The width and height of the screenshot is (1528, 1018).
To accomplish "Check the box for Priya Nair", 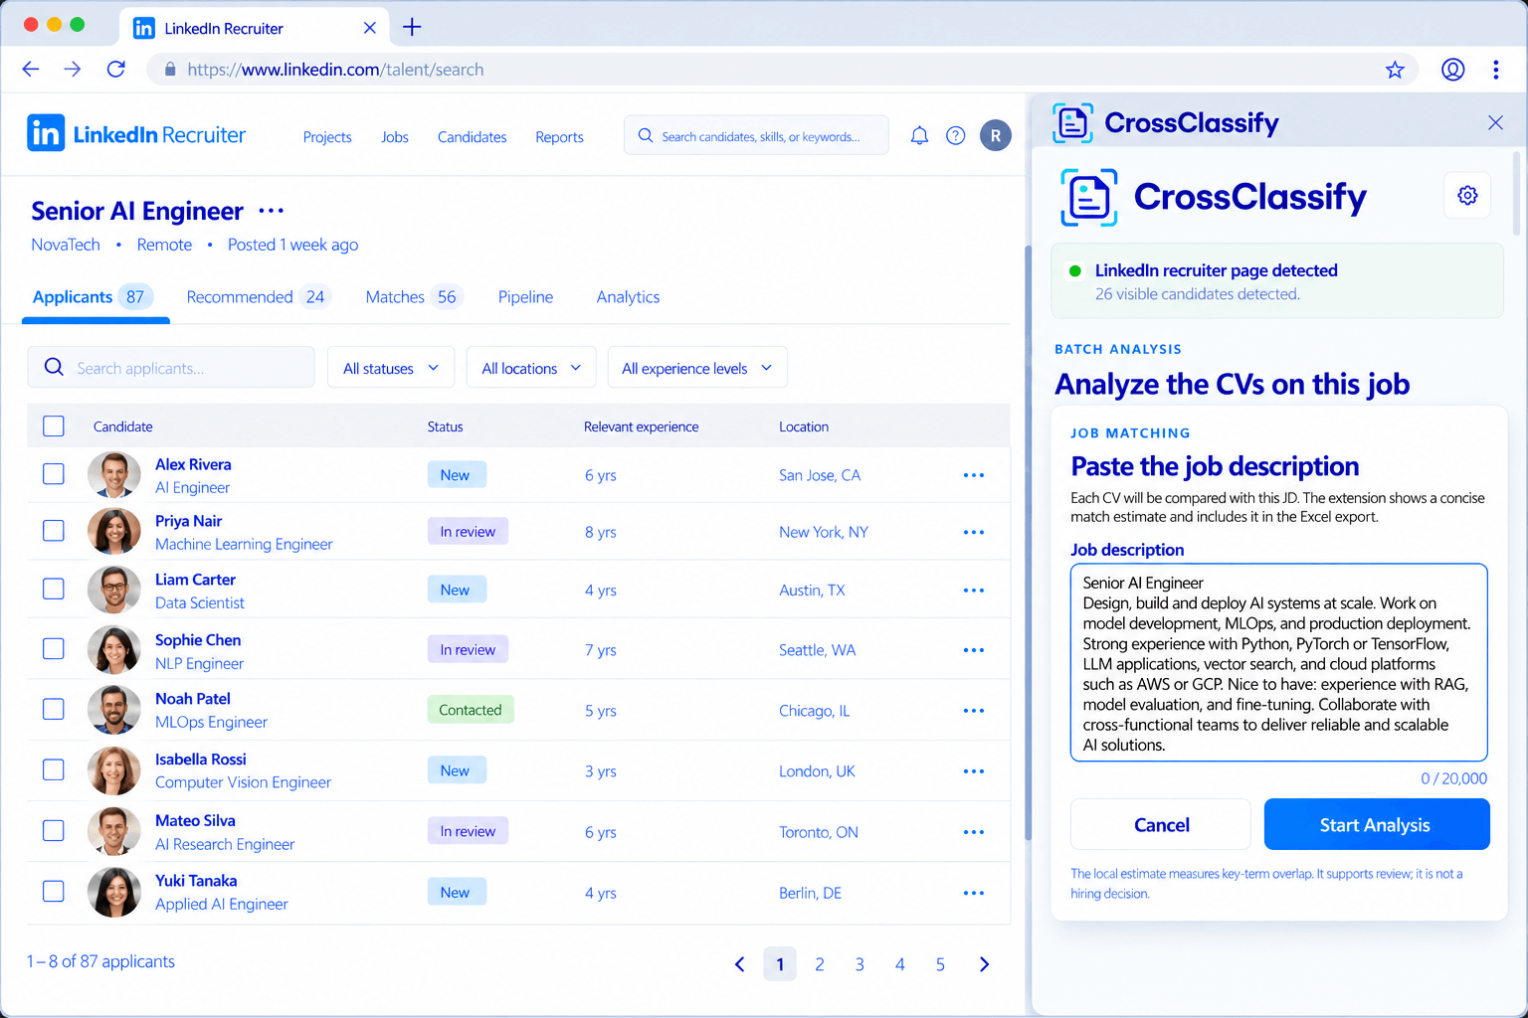I will click(54, 531).
